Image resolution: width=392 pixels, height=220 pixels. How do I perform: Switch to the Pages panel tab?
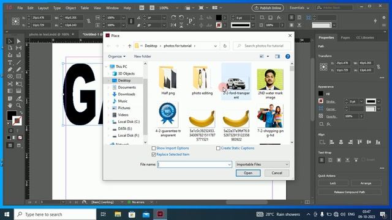[x=345, y=38]
